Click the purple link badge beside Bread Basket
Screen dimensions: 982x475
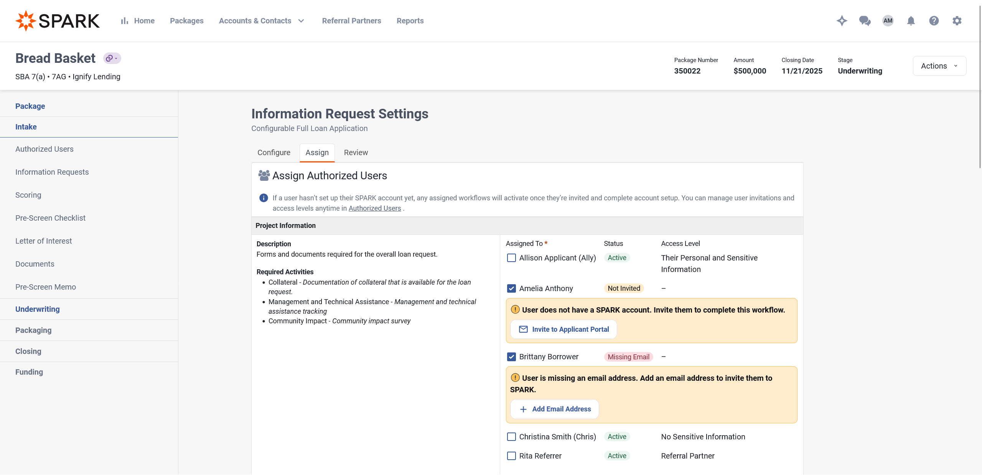pyautogui.click(x=112, y=58)
